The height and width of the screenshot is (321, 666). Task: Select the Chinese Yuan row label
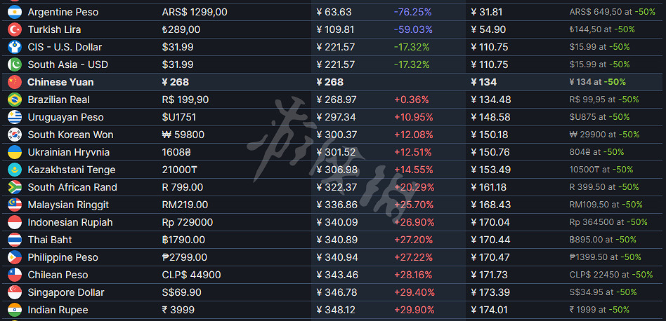pos(60,82)
